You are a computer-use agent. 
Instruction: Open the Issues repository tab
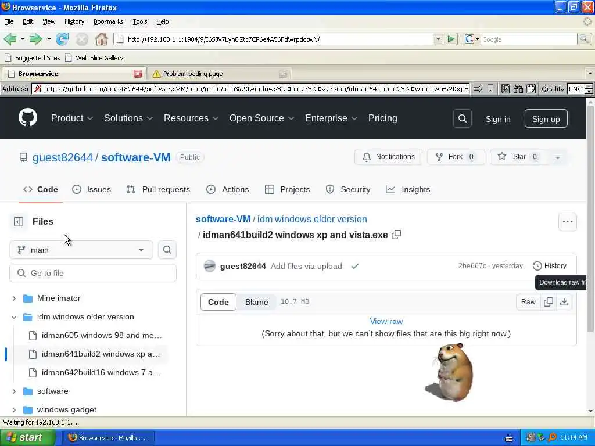91,190
